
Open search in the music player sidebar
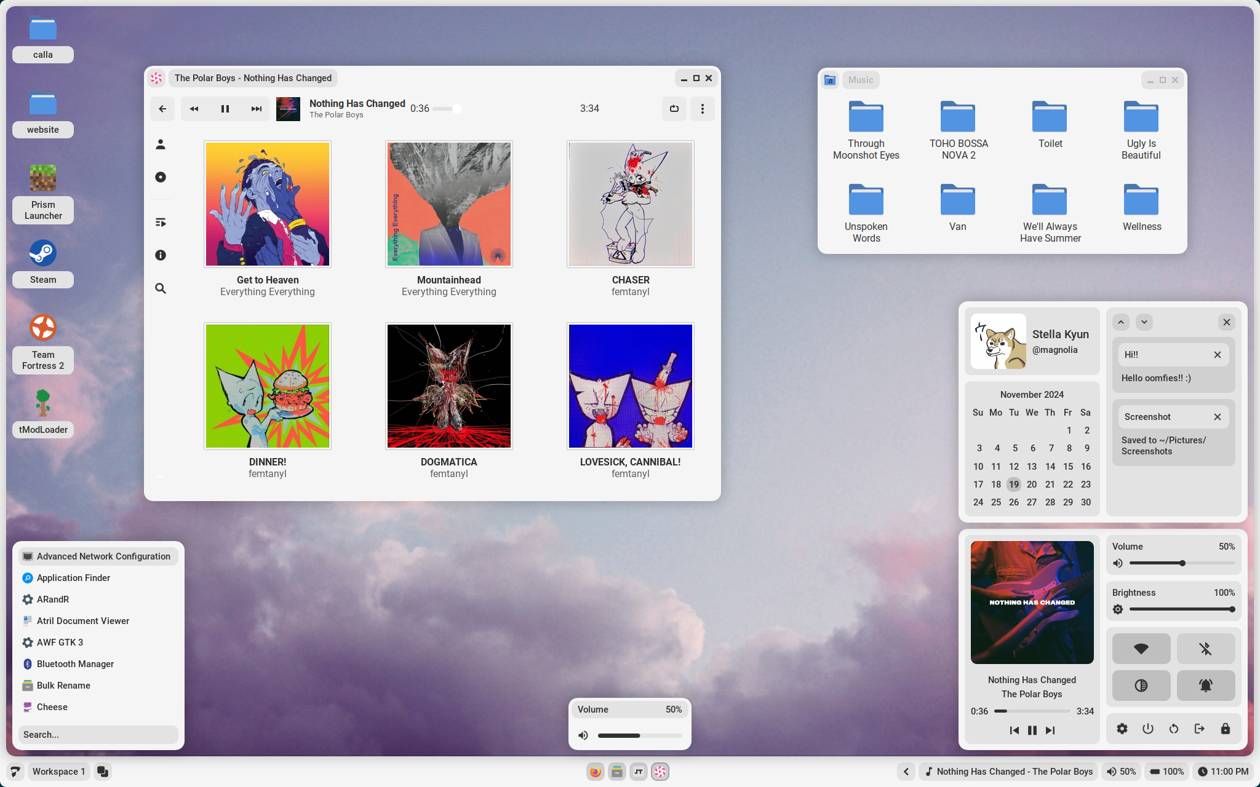coord(161,288)
